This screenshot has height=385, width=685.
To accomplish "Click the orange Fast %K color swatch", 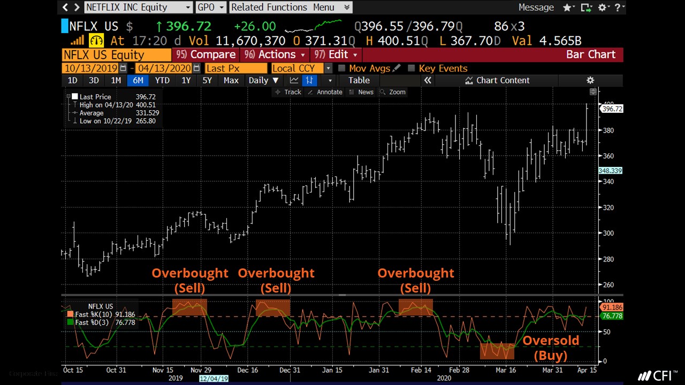I will (x=70, y=314).
